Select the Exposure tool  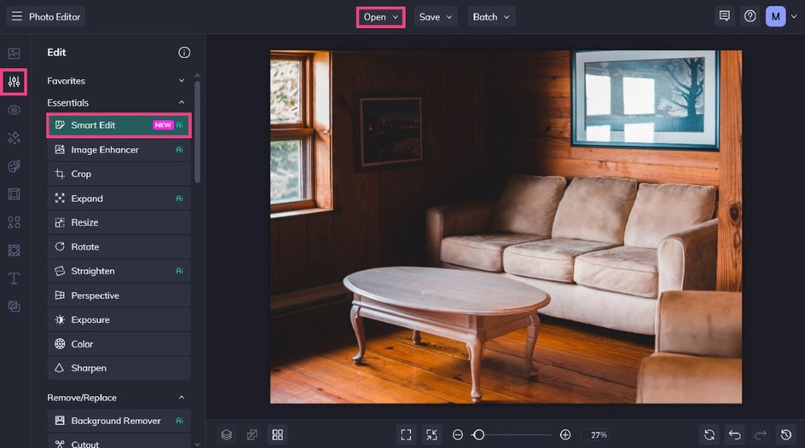coord(119,319)
